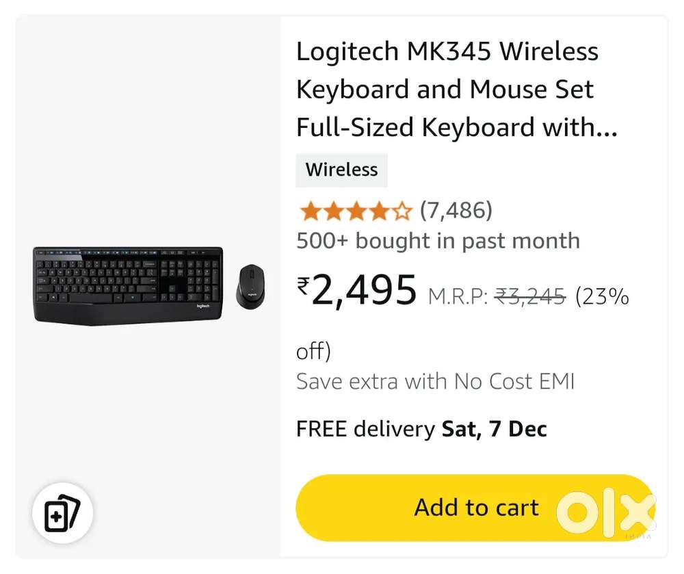Click the FREE delivery text

pos(365,430)
